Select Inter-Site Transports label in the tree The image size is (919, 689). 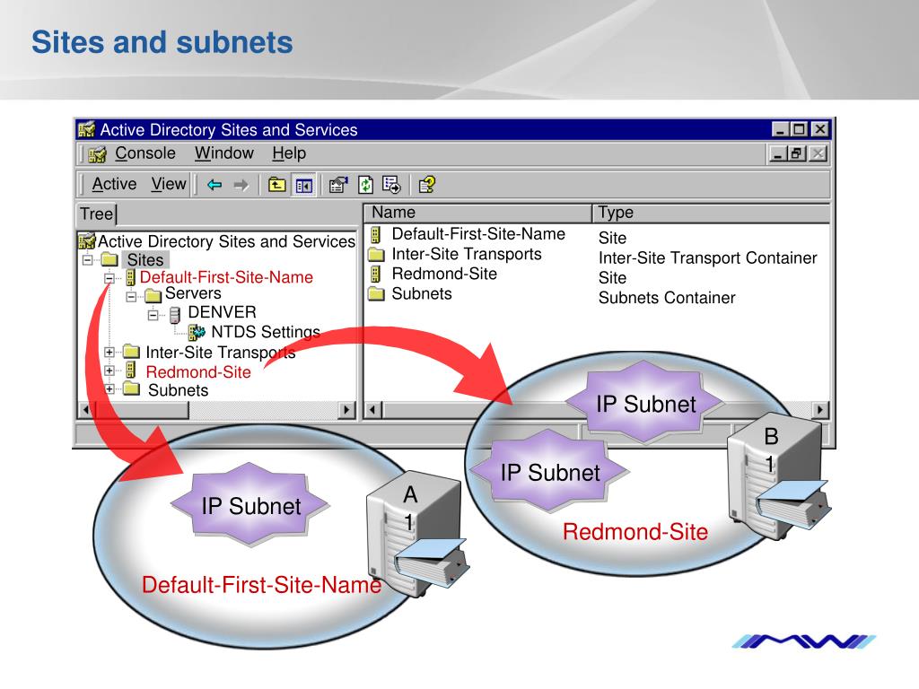tap(221, 352)
